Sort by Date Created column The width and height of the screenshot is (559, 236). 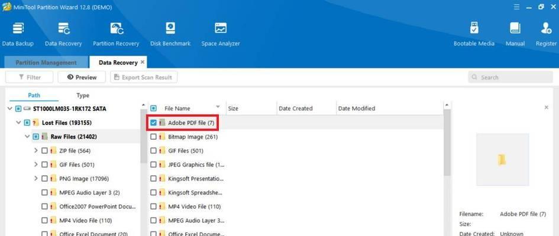coord(306,109)
